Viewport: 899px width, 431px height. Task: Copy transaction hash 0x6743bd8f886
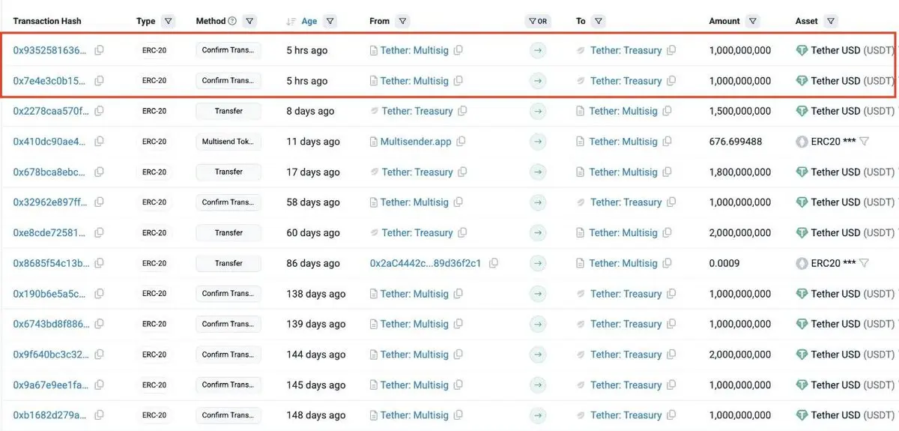[99, 324]
